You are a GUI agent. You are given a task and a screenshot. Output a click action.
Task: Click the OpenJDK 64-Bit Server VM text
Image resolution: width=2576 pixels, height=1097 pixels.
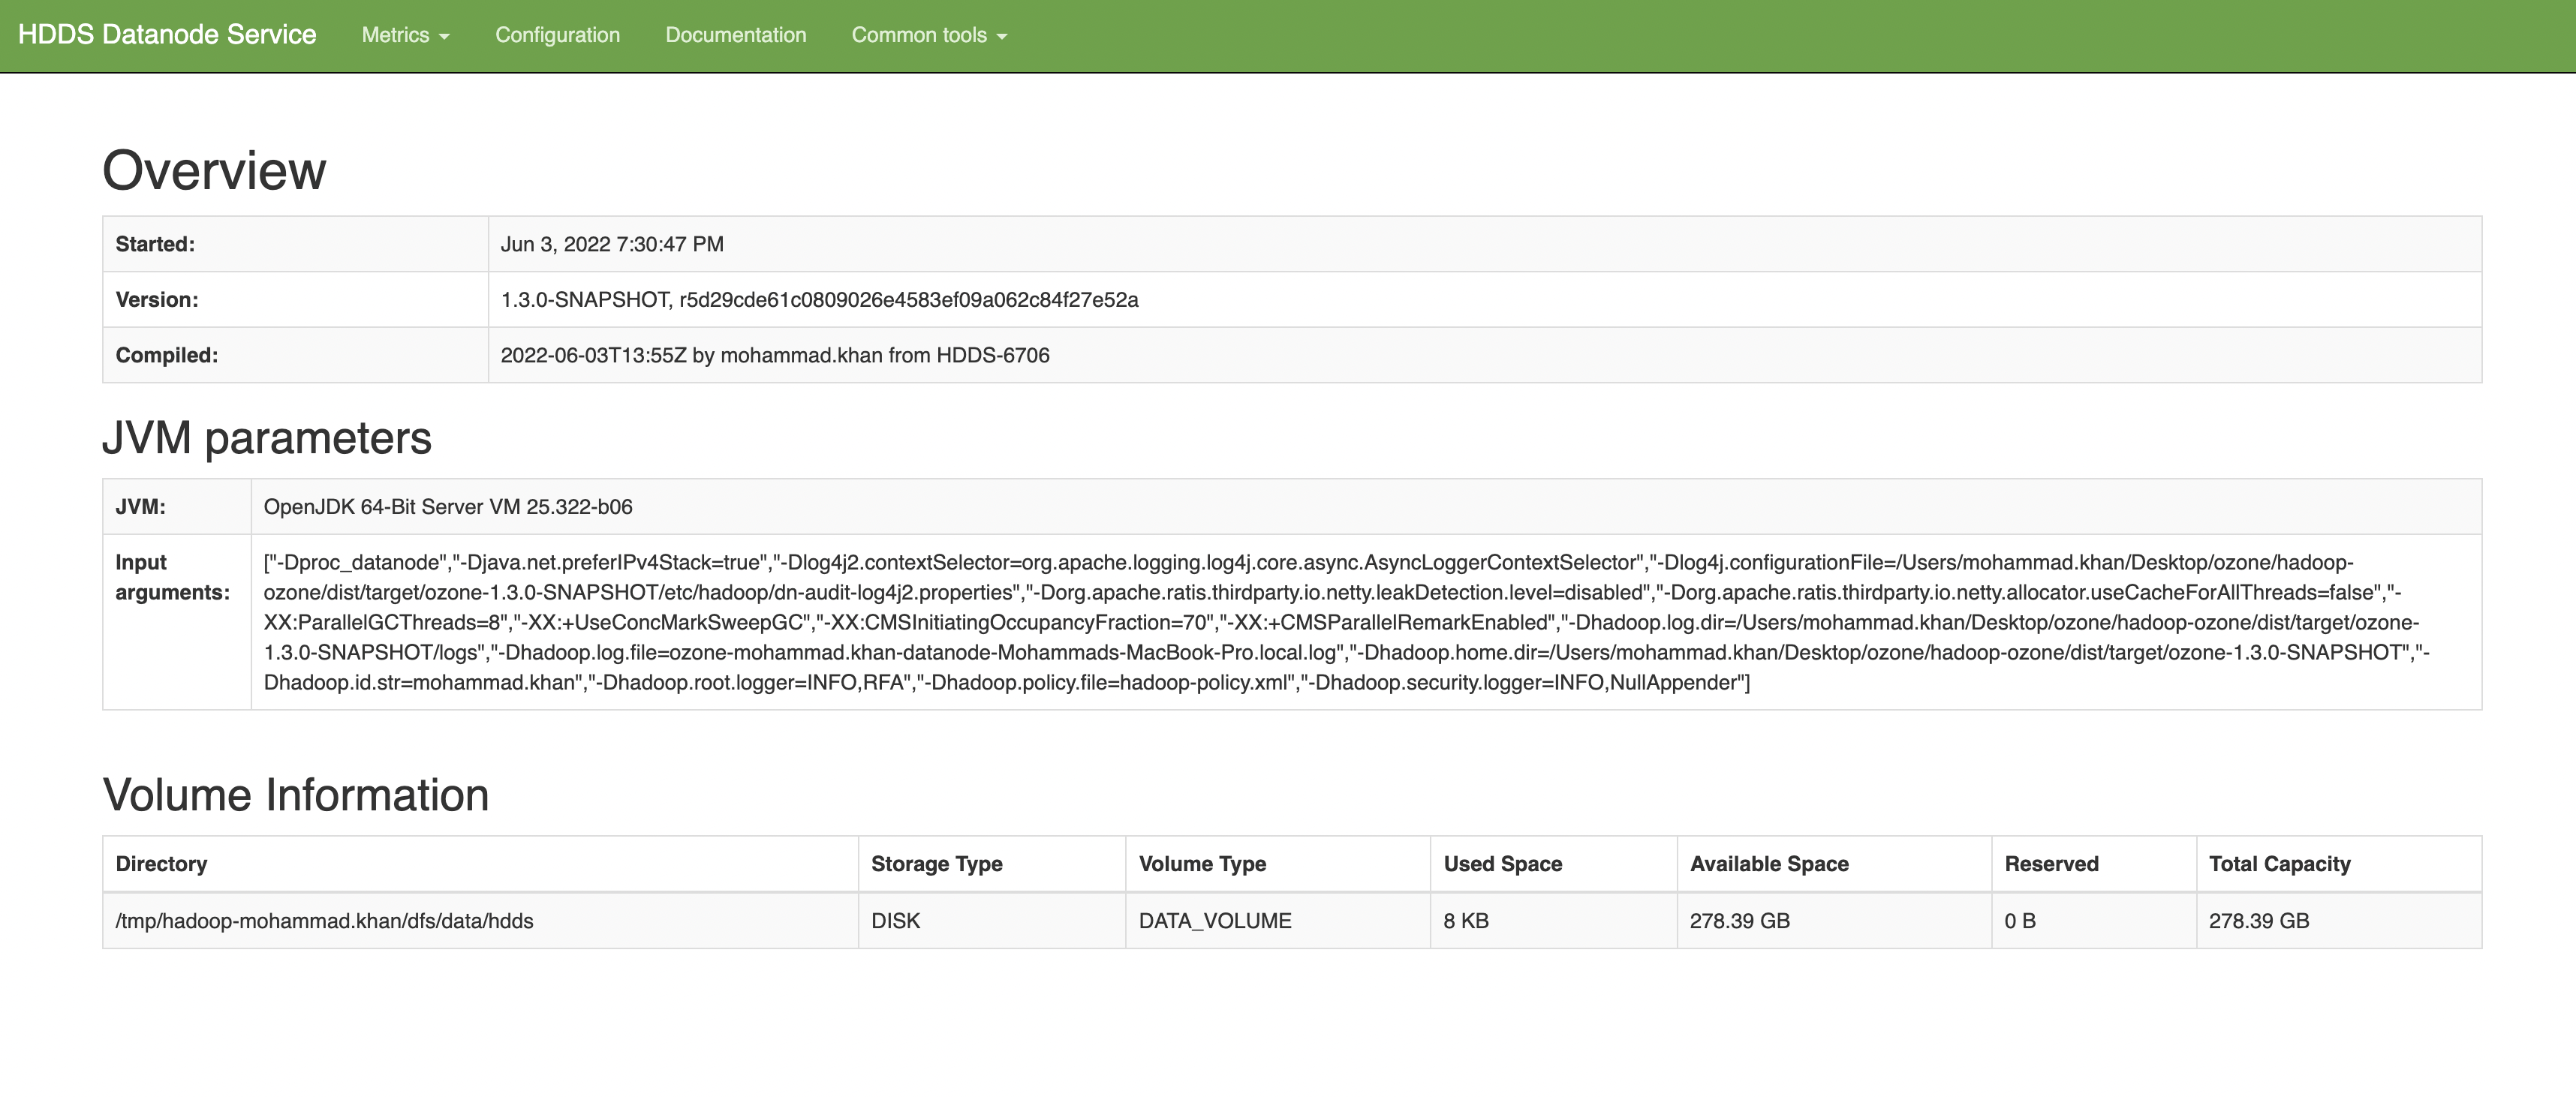pyautogui.click(x=448, y=507)
